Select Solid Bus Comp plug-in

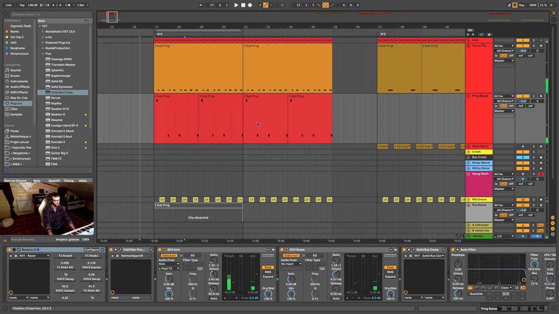click(x=62, y=92)
